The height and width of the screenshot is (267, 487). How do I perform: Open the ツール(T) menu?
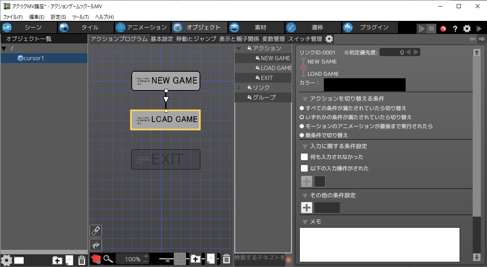tap(80, 17)
